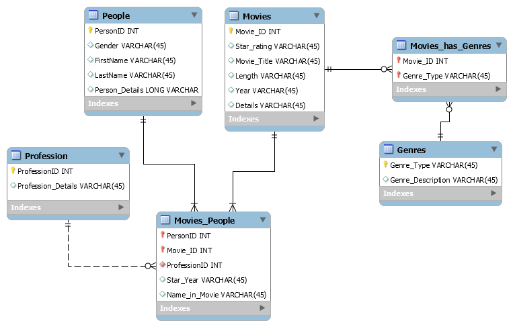
Task: Collapse the Movies table with header arrow
Action: [317, 15]
